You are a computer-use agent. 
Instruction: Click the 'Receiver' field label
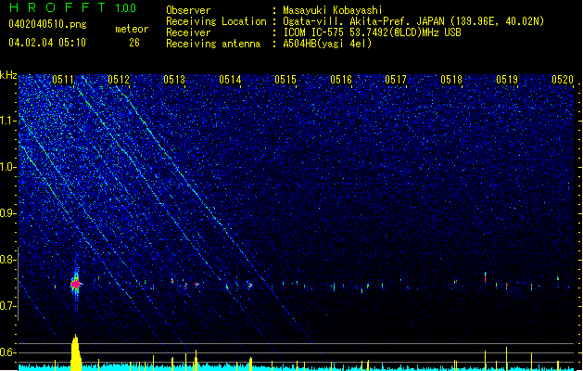tap(188, 32)
